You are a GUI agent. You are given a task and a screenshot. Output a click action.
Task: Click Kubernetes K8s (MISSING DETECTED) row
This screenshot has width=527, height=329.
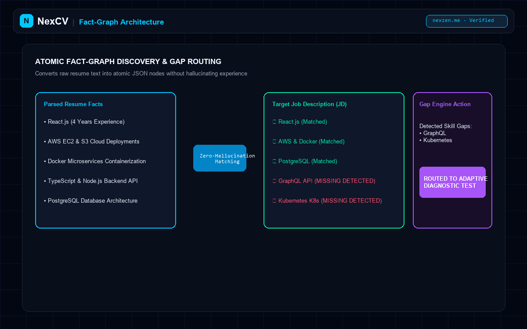(x=327, y=200)
